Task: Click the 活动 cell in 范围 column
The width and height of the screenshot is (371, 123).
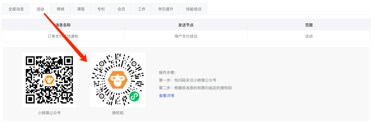Action: (309, 36)
